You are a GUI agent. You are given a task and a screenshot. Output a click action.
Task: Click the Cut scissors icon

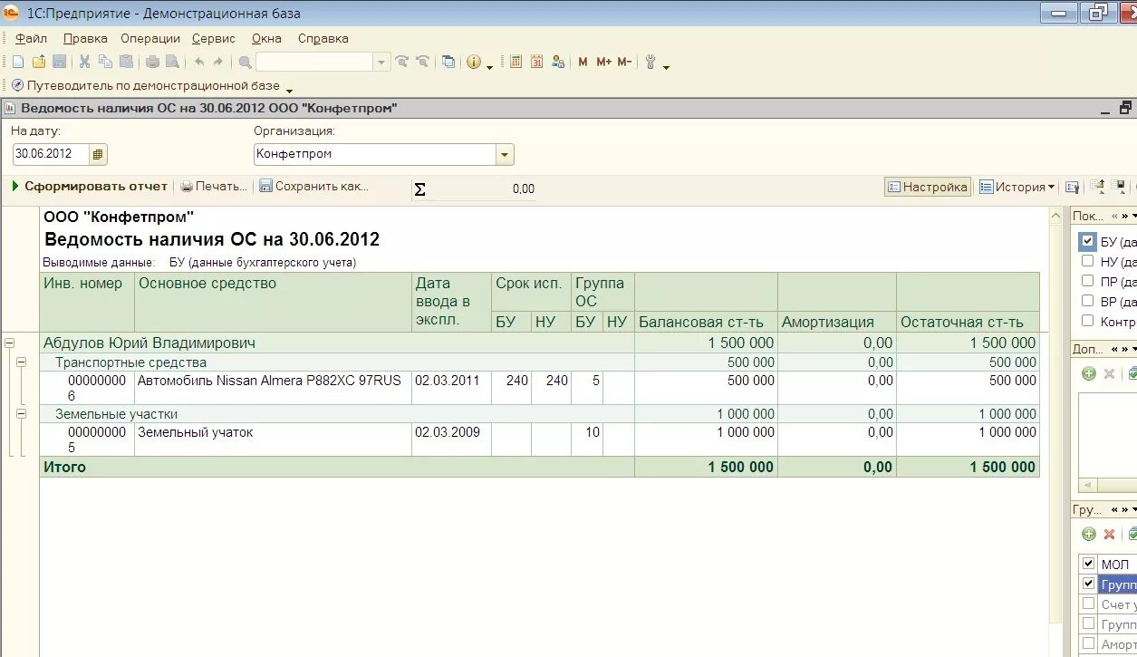[x=84, y=63]
